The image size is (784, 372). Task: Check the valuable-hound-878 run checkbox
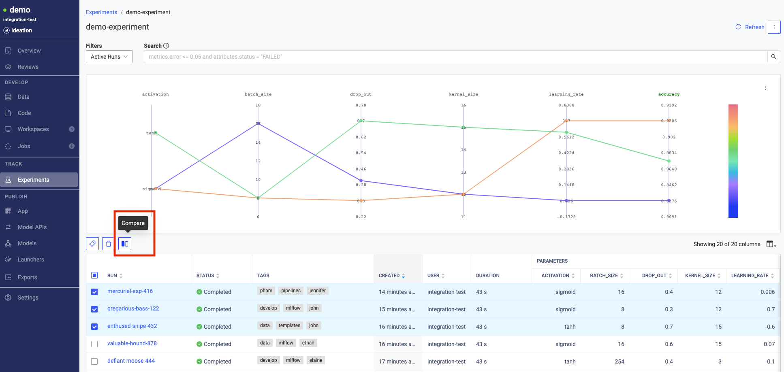coord(94,344)
